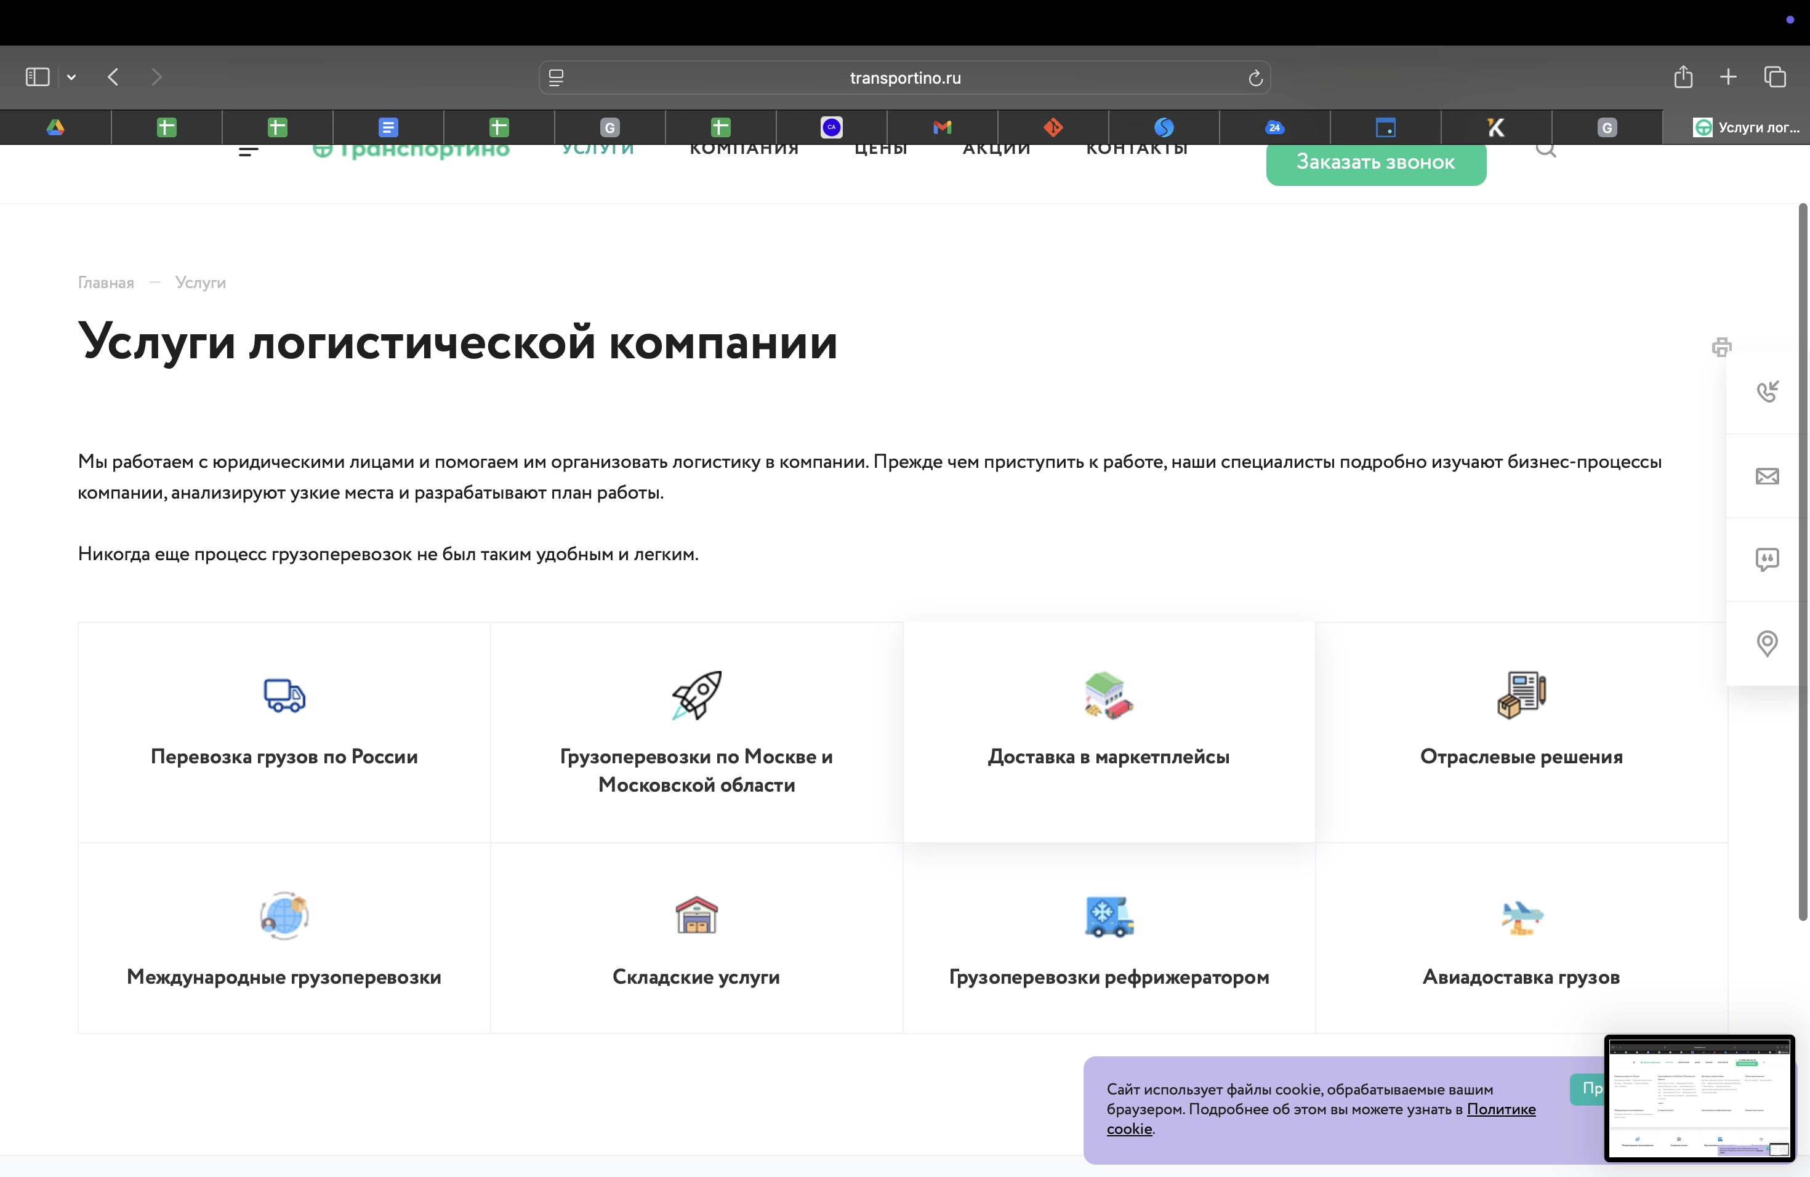Switch to the Google Drive tab
The height and width of the screenshot is (1177, 1810).
click(55, 127)
